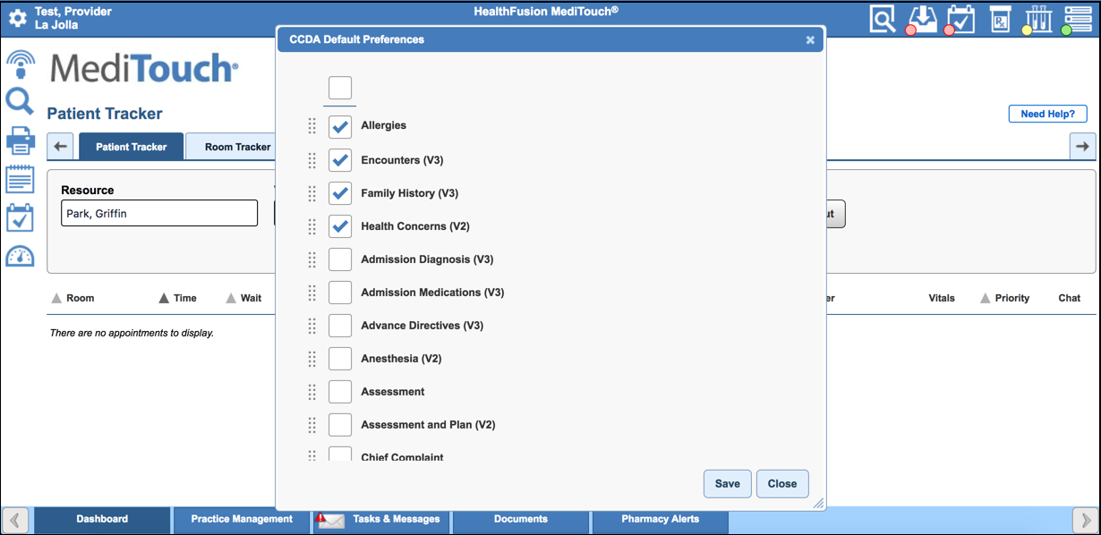Viewport: 1101px width, 535px height.
Task: Click the Chat column header
Action: (x=1070, y=298)
